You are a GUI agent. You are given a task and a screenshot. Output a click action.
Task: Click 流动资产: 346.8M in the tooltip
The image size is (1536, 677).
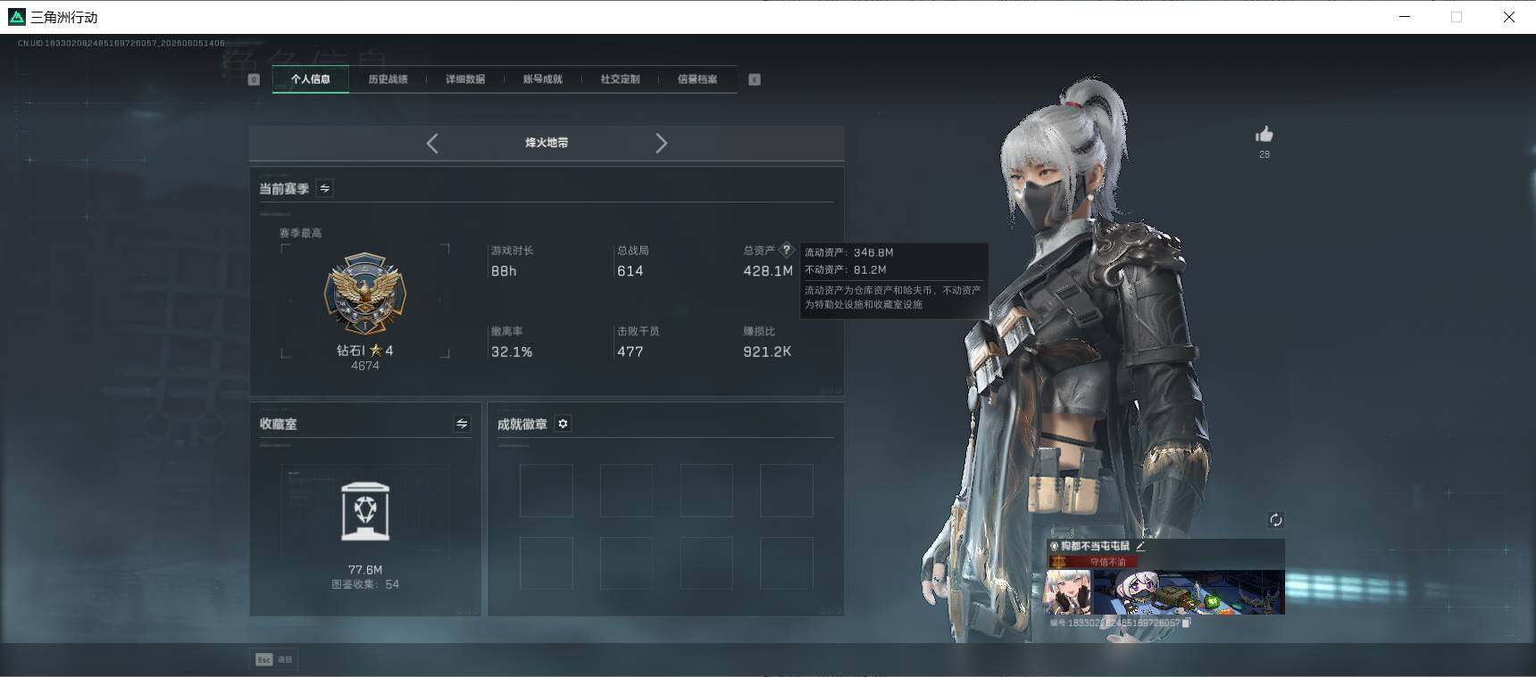(848, 252)
